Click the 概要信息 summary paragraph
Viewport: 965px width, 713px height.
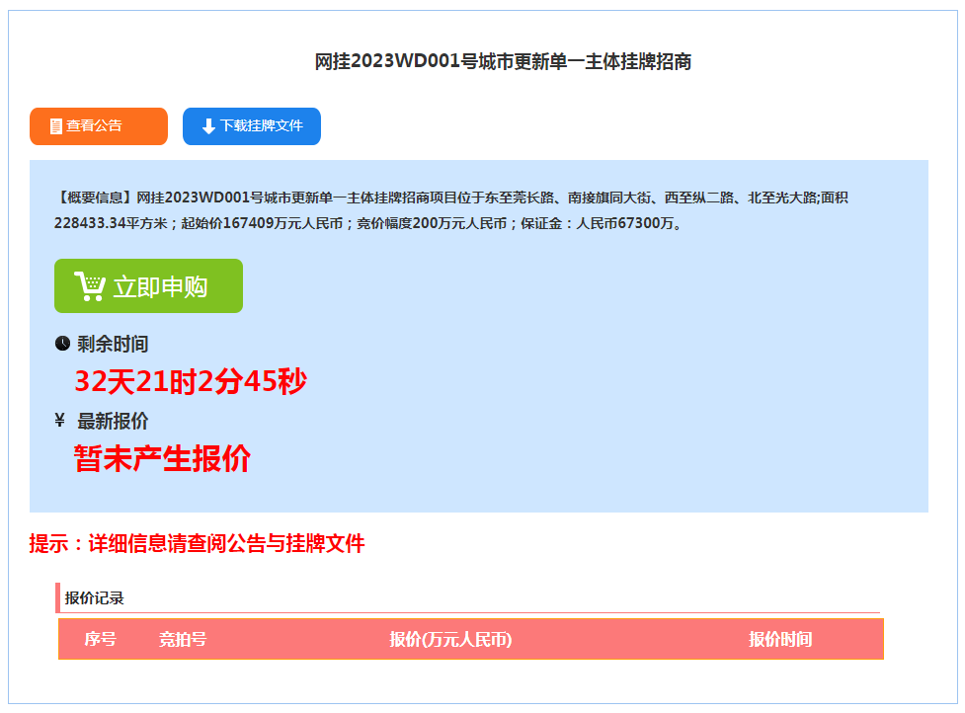click(x=451, y=210)
